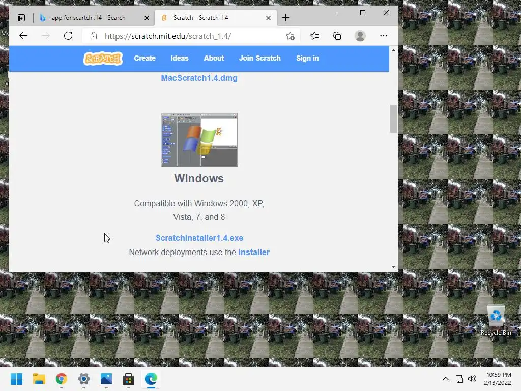
Task: Open the Windows Start menu
Action: 16,379
